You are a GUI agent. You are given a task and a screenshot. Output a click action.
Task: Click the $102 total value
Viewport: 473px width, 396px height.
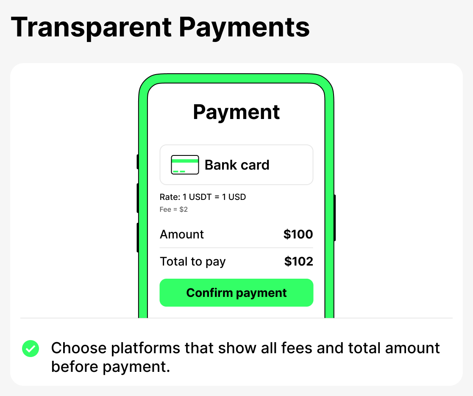pyautogui.click(x=298, y=262)
